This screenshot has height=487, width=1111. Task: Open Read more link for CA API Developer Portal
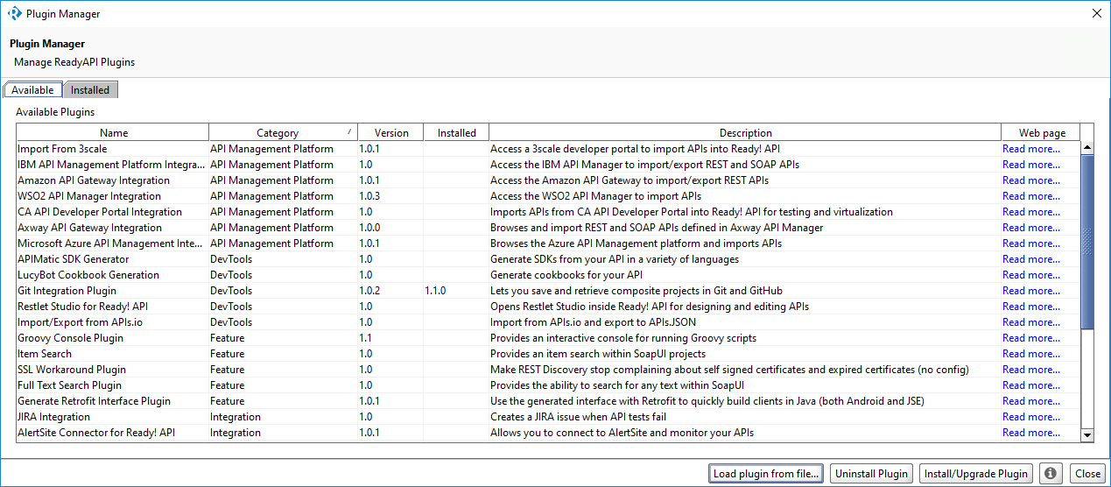click(x=1030, y=212)
